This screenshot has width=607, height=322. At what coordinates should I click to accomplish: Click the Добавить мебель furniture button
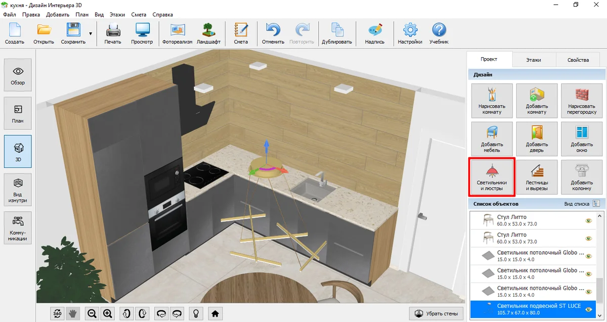pyautogui.click(x=492, y=139)
